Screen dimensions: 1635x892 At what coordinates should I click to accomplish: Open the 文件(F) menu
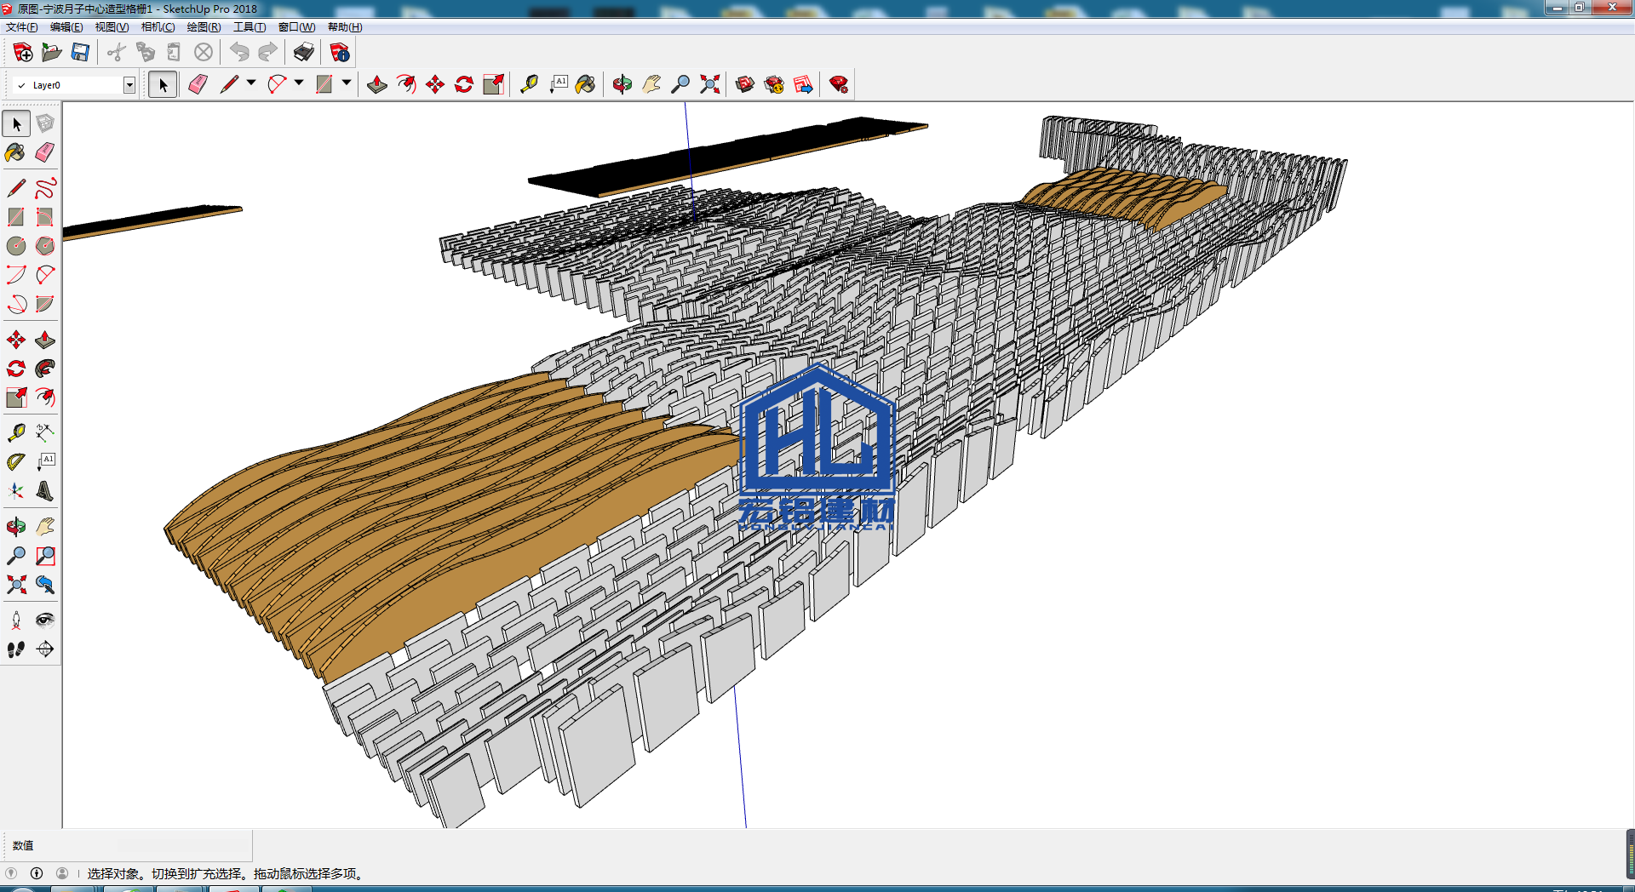click(21, 27)
